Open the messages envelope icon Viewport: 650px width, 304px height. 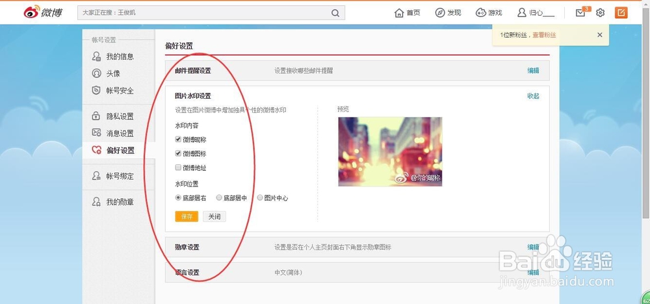580,13
